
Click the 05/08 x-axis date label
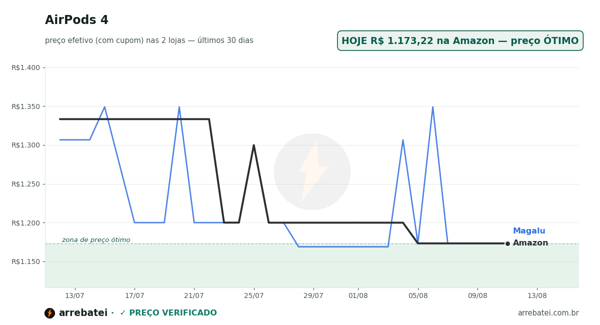pos(418,296)
